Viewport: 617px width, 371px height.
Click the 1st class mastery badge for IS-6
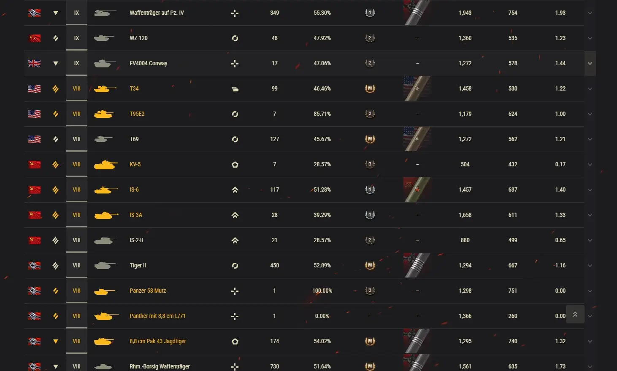tap(370, 190)
